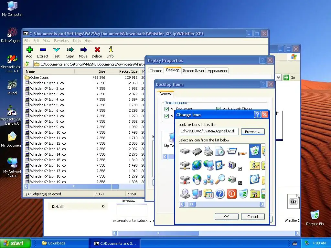The width and height of the screenshot is (331, 248).
Task: Select the checklist with pen icon
Action: [220, 165]
